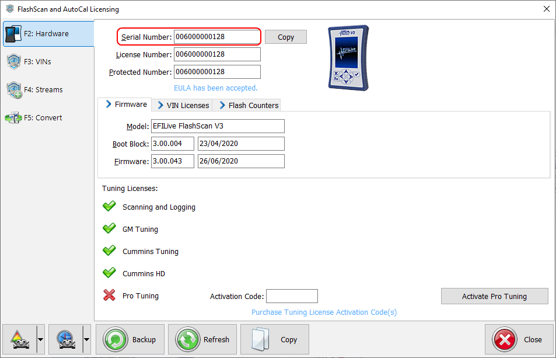Screen dimensions: 556x358
Task: Open the dropdown beside the warning car icon
Action: [x=40, y=339]
